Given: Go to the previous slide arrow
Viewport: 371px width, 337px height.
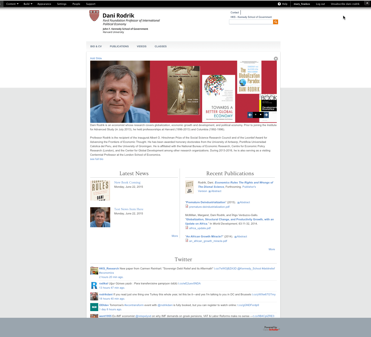Looking at the screenshot, I should click(x=250, y=115).
